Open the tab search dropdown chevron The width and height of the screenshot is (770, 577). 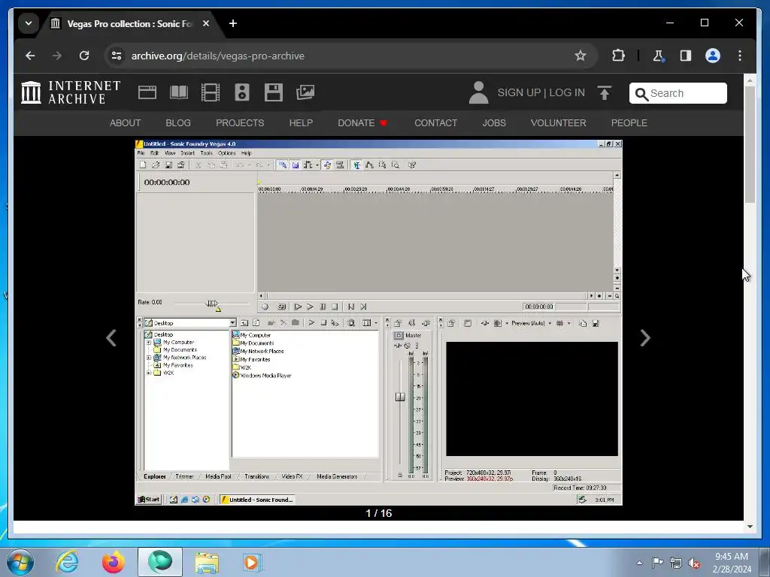click(29, 23)
